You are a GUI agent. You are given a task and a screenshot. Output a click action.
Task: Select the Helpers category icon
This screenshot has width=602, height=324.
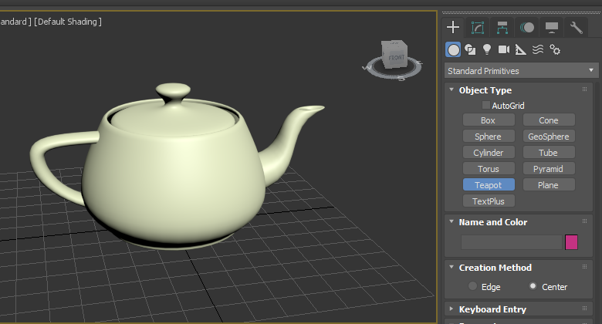[521, 49]
